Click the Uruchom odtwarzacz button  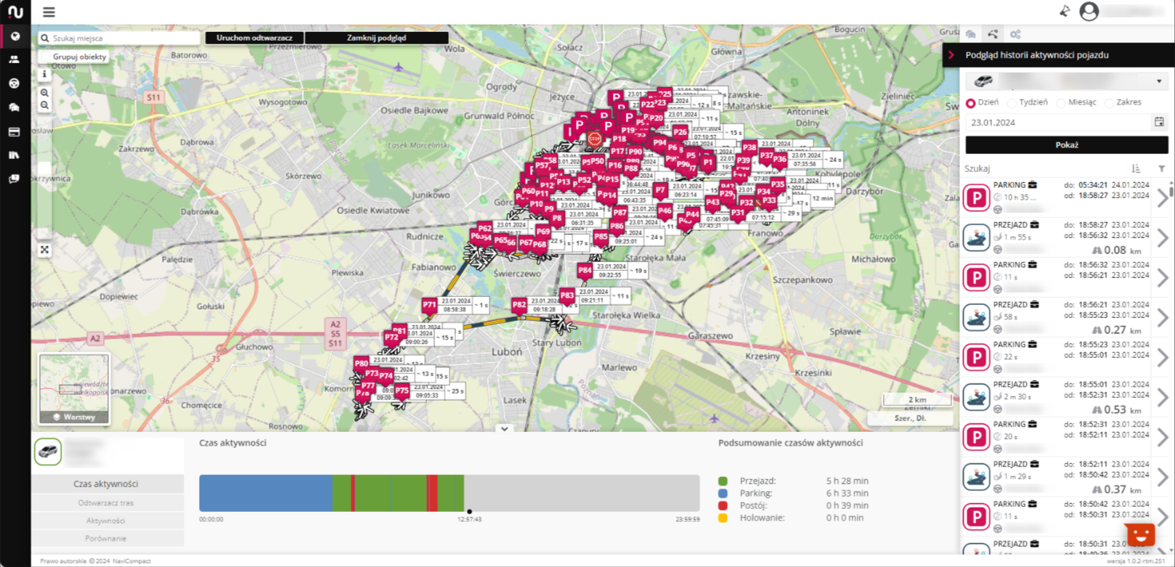coord(254,38)
